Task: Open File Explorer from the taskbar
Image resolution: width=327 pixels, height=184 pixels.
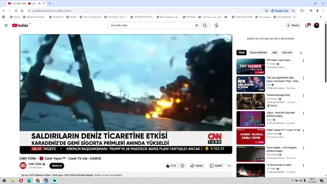Action: pos(13,181)
